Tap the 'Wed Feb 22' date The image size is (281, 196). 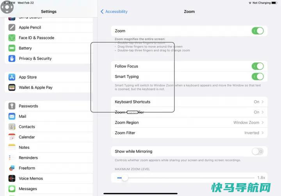[26, 3]
